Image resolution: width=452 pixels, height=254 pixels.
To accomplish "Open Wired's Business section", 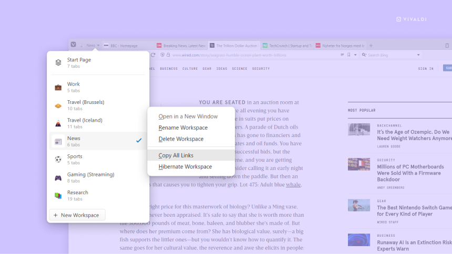I will (169, 69).
